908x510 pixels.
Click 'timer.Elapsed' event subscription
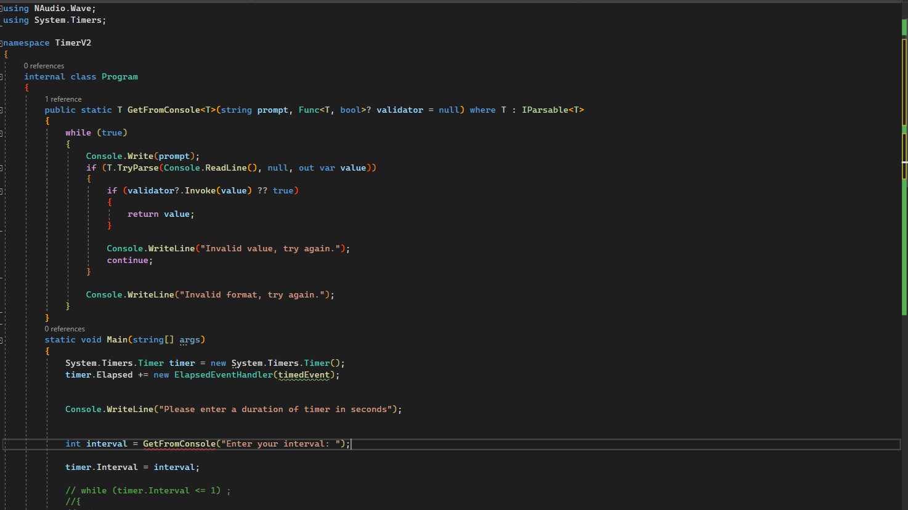coord(99,375)
